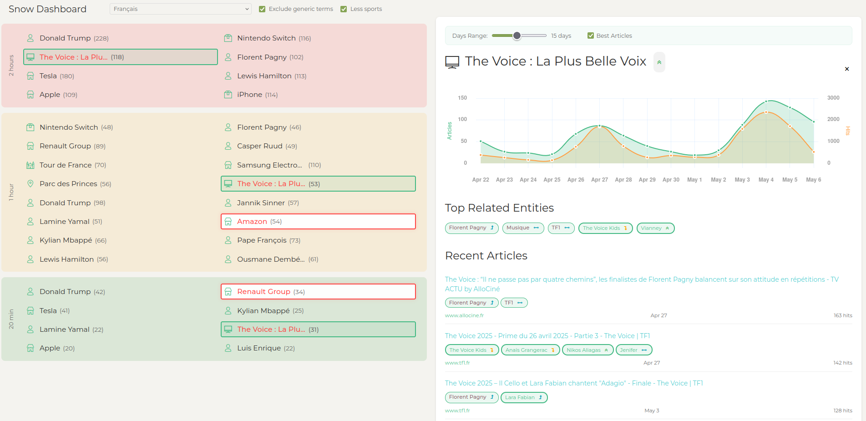This screenshot has height=421, width=866.
Task: Click the store icon beside Samsung Electro...
Action: pyautogui.click(x=228, y=165)
